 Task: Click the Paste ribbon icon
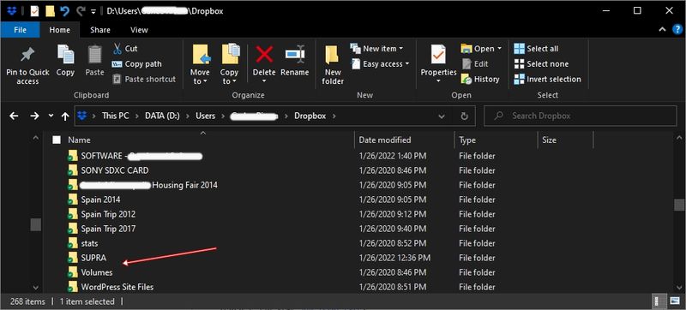click(x=94, y=55)
